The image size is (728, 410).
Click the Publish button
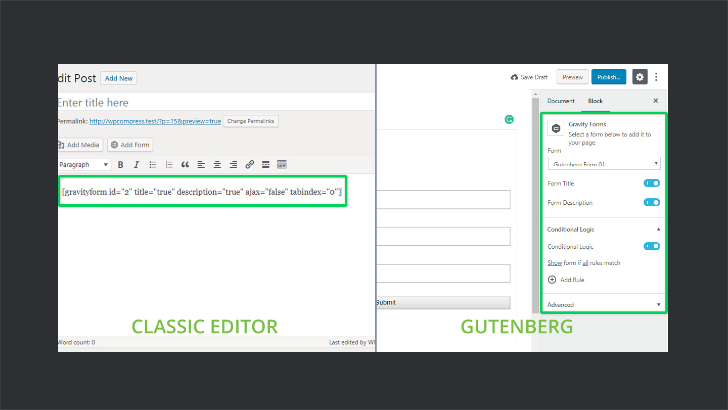click(x=609, y=77)
